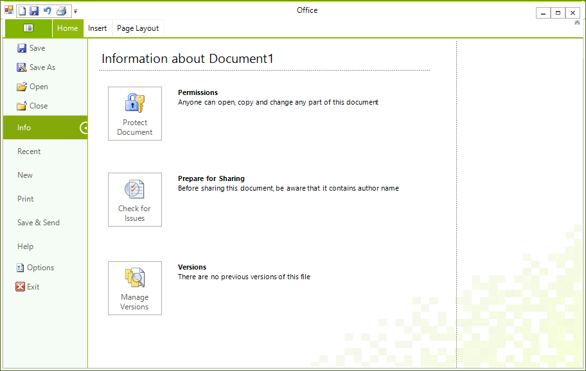Open the quick access toolbar customize dropdown
Viewport: 586px width, 371px height.
(75, 12)
